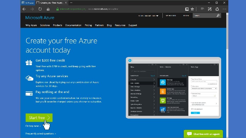Click the Azure portal screenshot image
This screenshot has height=138, width=246.
(173, 88)
